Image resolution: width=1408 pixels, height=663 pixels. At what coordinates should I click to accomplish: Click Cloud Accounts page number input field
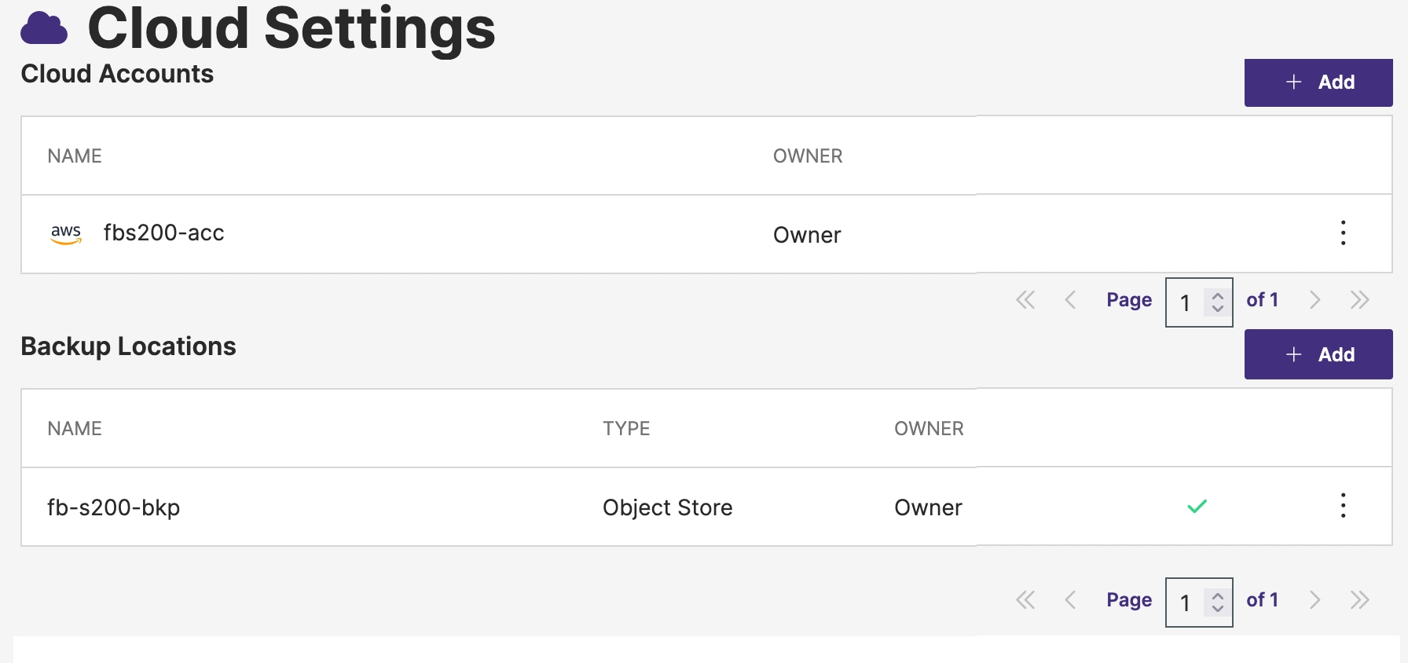coord(1186,302)
